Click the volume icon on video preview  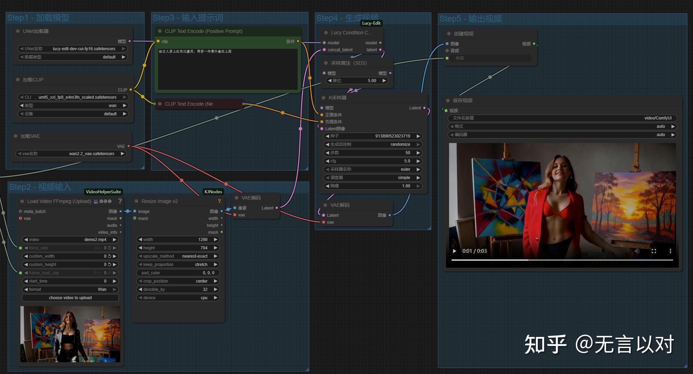[x=637, y=251]
